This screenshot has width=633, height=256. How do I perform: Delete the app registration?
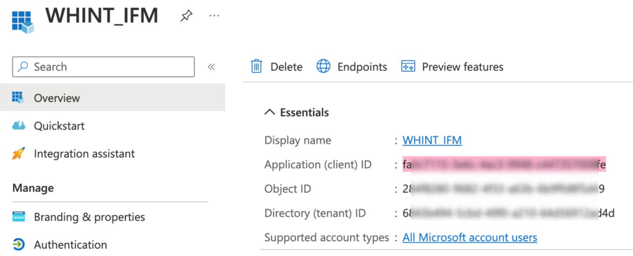(x=276, y=67)
